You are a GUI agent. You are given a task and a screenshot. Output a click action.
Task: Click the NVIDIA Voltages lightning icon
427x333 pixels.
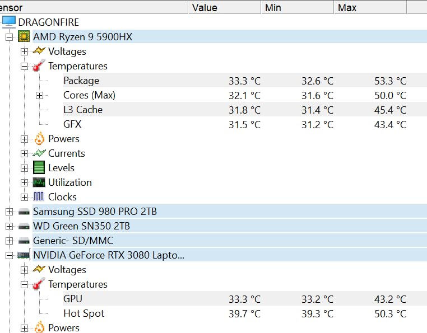pos(39,269)
